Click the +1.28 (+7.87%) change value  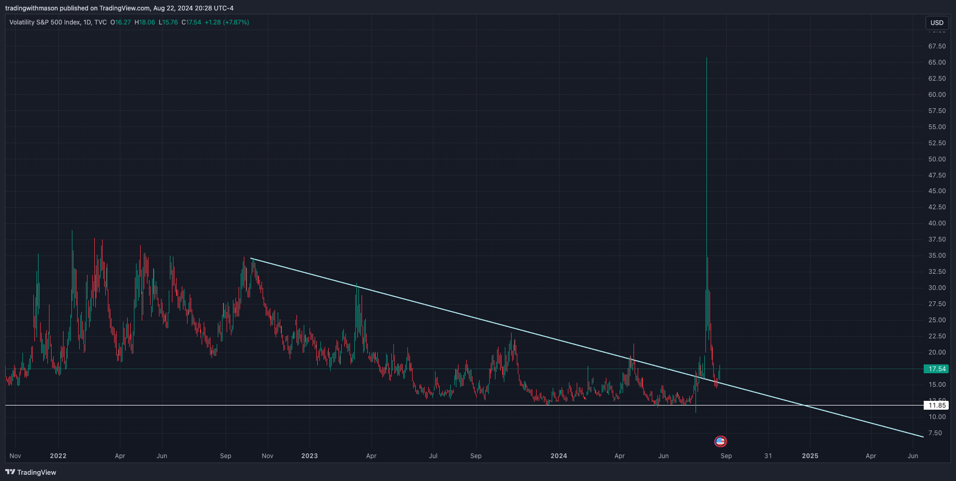227,22
